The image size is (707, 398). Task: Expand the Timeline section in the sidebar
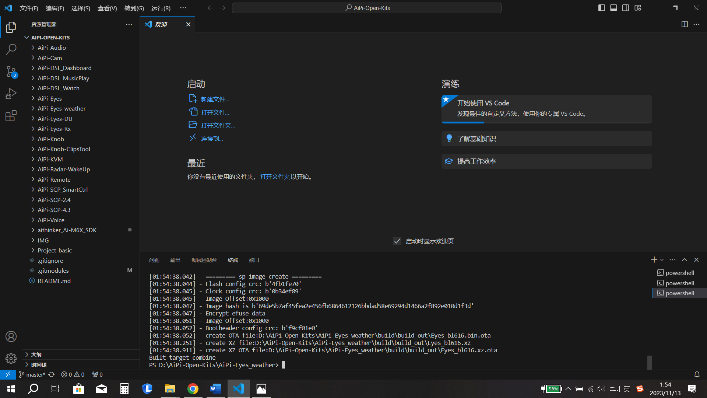pos(81,365)
